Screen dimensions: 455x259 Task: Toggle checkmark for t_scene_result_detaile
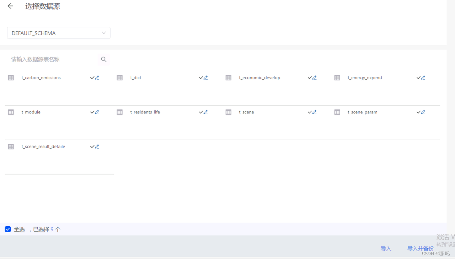pyautogui.click(x=92, y=147)
